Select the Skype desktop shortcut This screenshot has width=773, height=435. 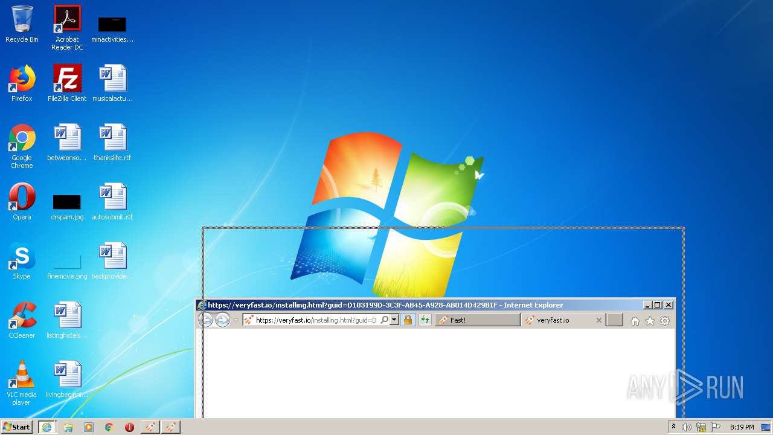pyautogui.click(x=22, y=261)
